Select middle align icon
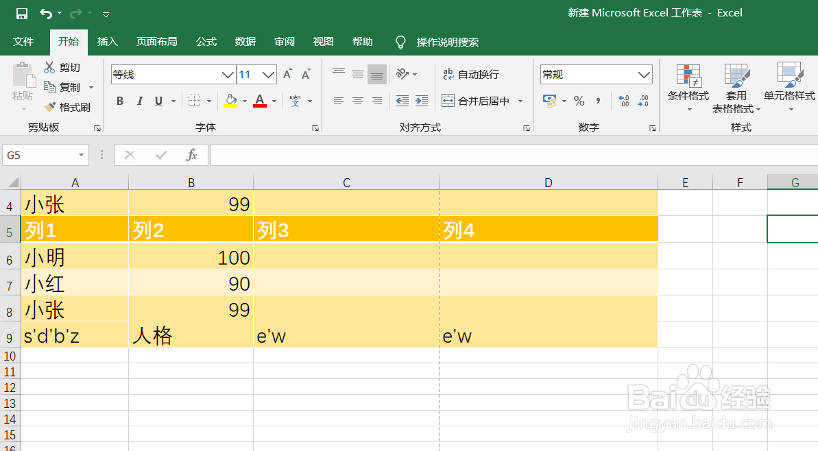This screenshot has height=451, width=818. pyautogui.click(x=358, y=73)
